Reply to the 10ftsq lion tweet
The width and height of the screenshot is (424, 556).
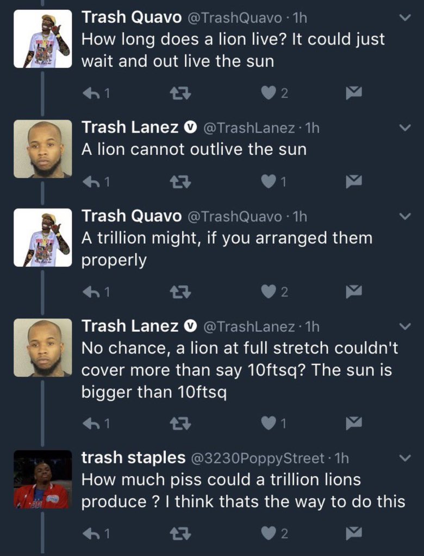click(91, 423)
